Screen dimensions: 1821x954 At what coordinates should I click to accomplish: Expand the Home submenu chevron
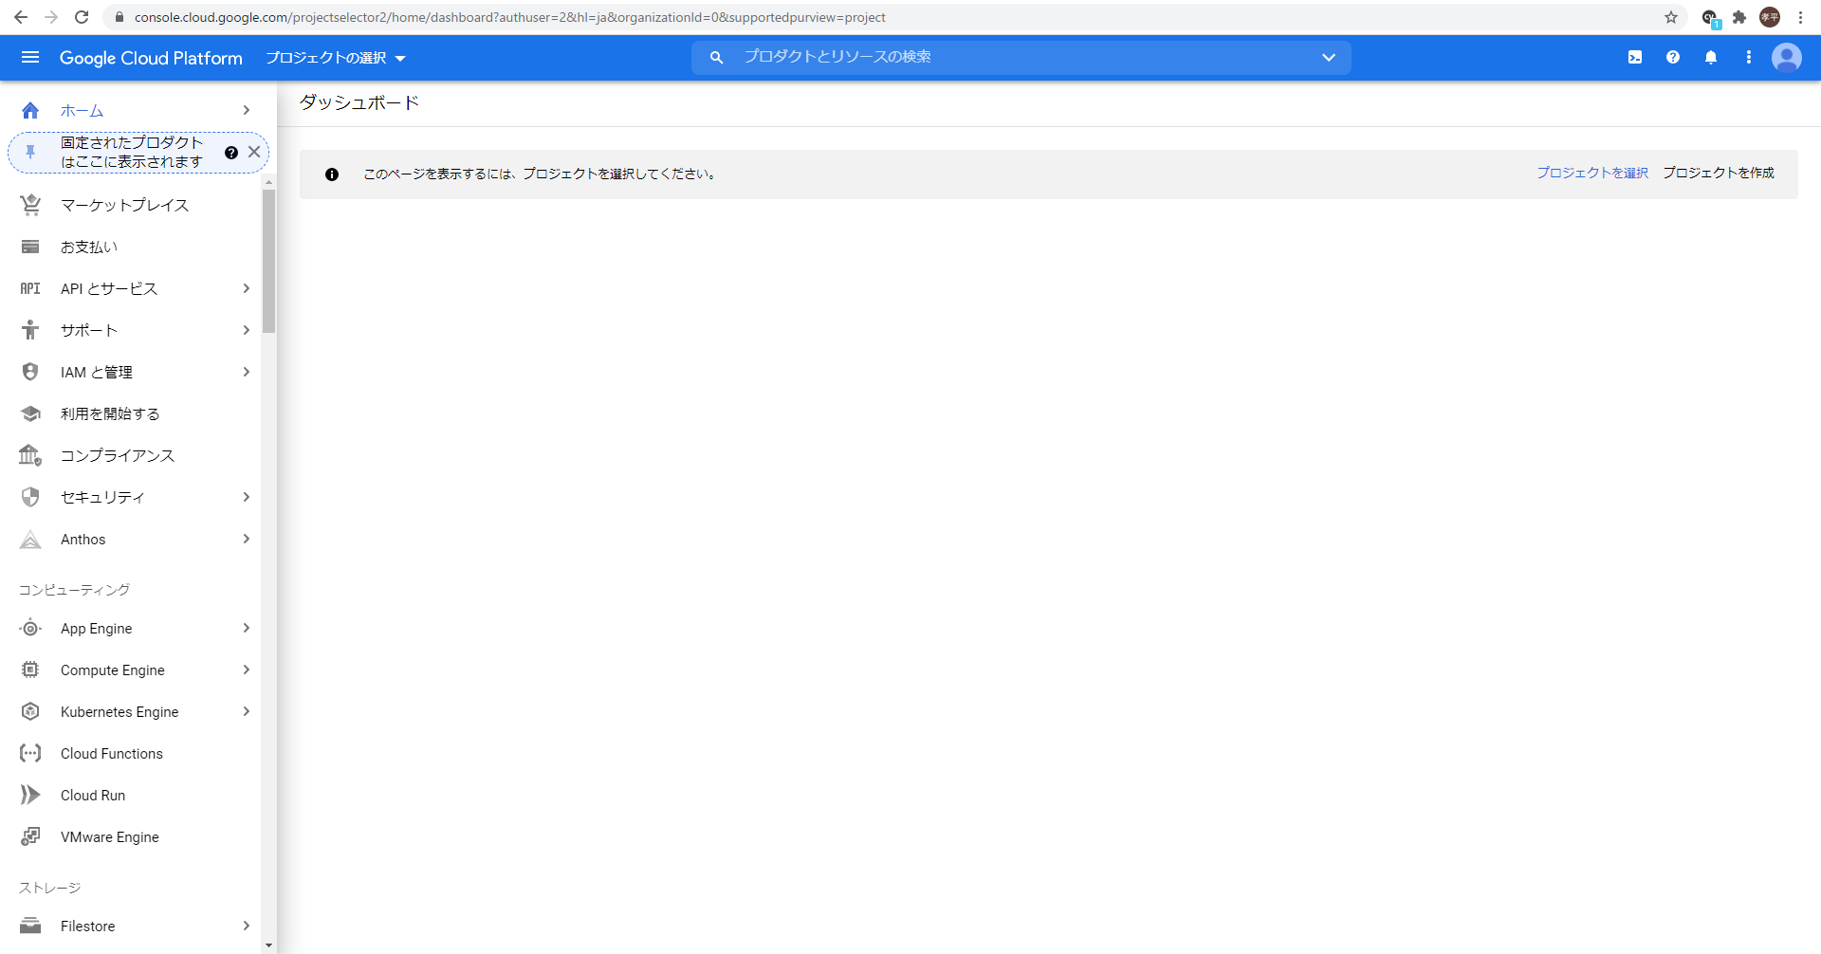pos(247,110)
